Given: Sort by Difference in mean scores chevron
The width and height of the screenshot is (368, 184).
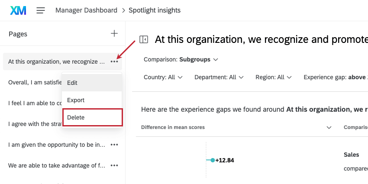Looking at the screenshot, I should coord(329,127).
